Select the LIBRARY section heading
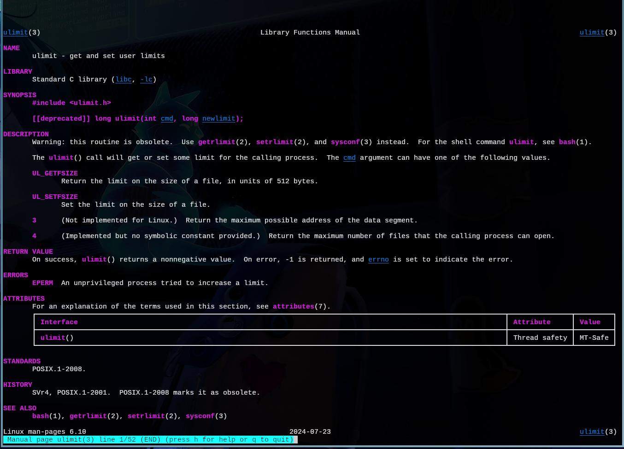This screenshot has height=449, width=624. pyautogui.click(x=18, y=72)
